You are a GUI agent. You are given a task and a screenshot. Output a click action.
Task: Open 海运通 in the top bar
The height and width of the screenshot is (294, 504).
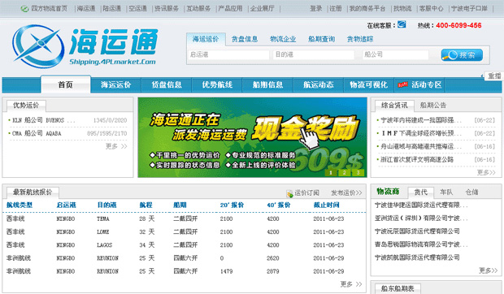pyautogui.click(x=86, y=9)
